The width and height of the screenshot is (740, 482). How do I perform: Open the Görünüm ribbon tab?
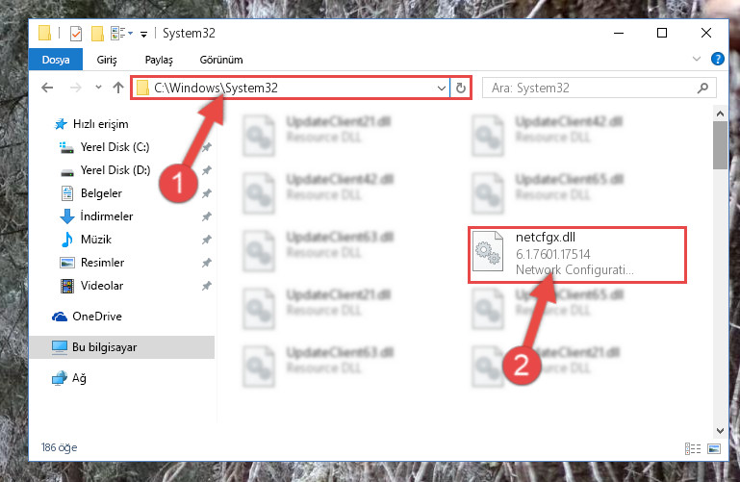click(x=221, y=60)
